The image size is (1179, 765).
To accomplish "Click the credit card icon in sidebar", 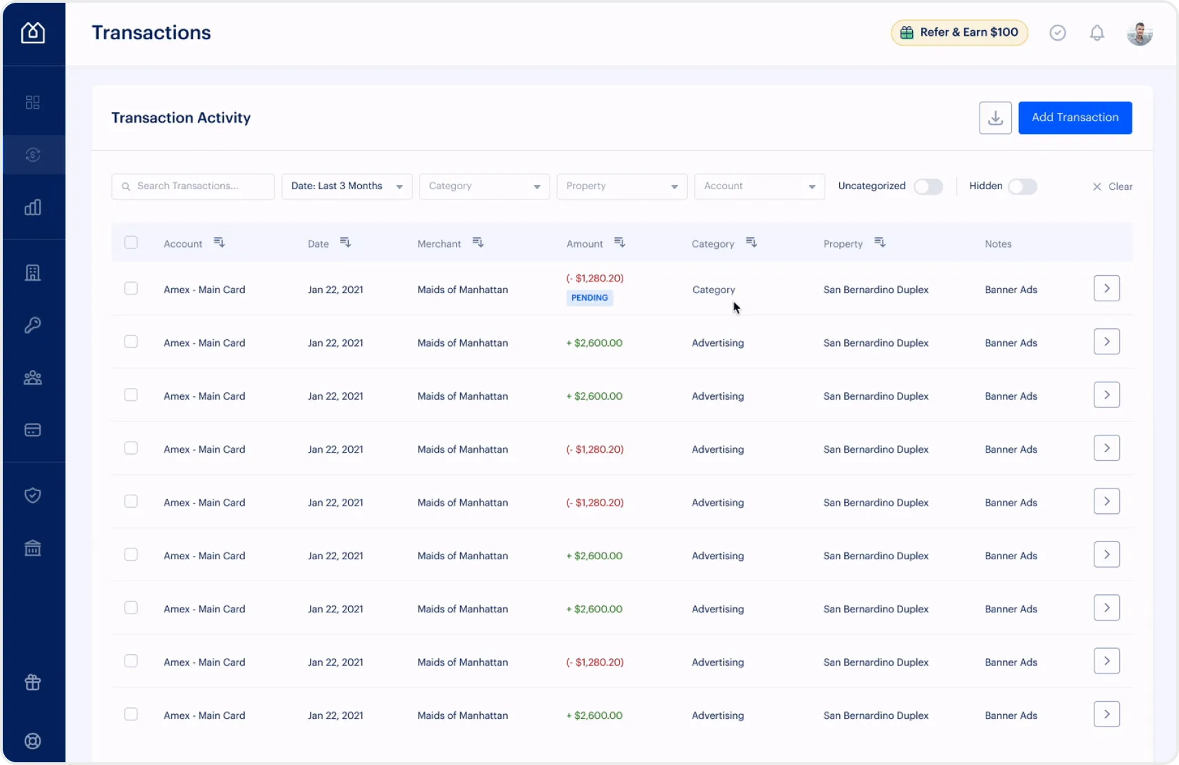I will [33, 430].
